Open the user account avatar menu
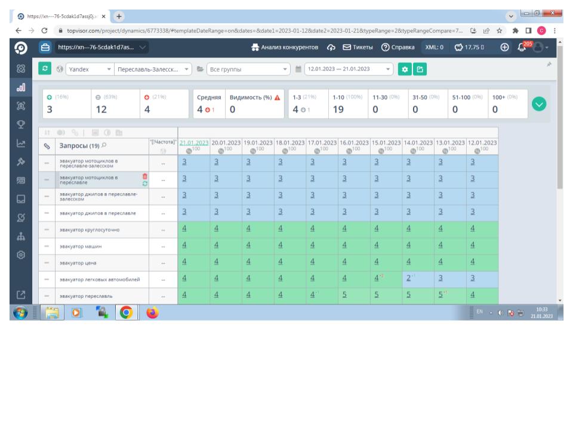573x429 pixels. point(541,48)
